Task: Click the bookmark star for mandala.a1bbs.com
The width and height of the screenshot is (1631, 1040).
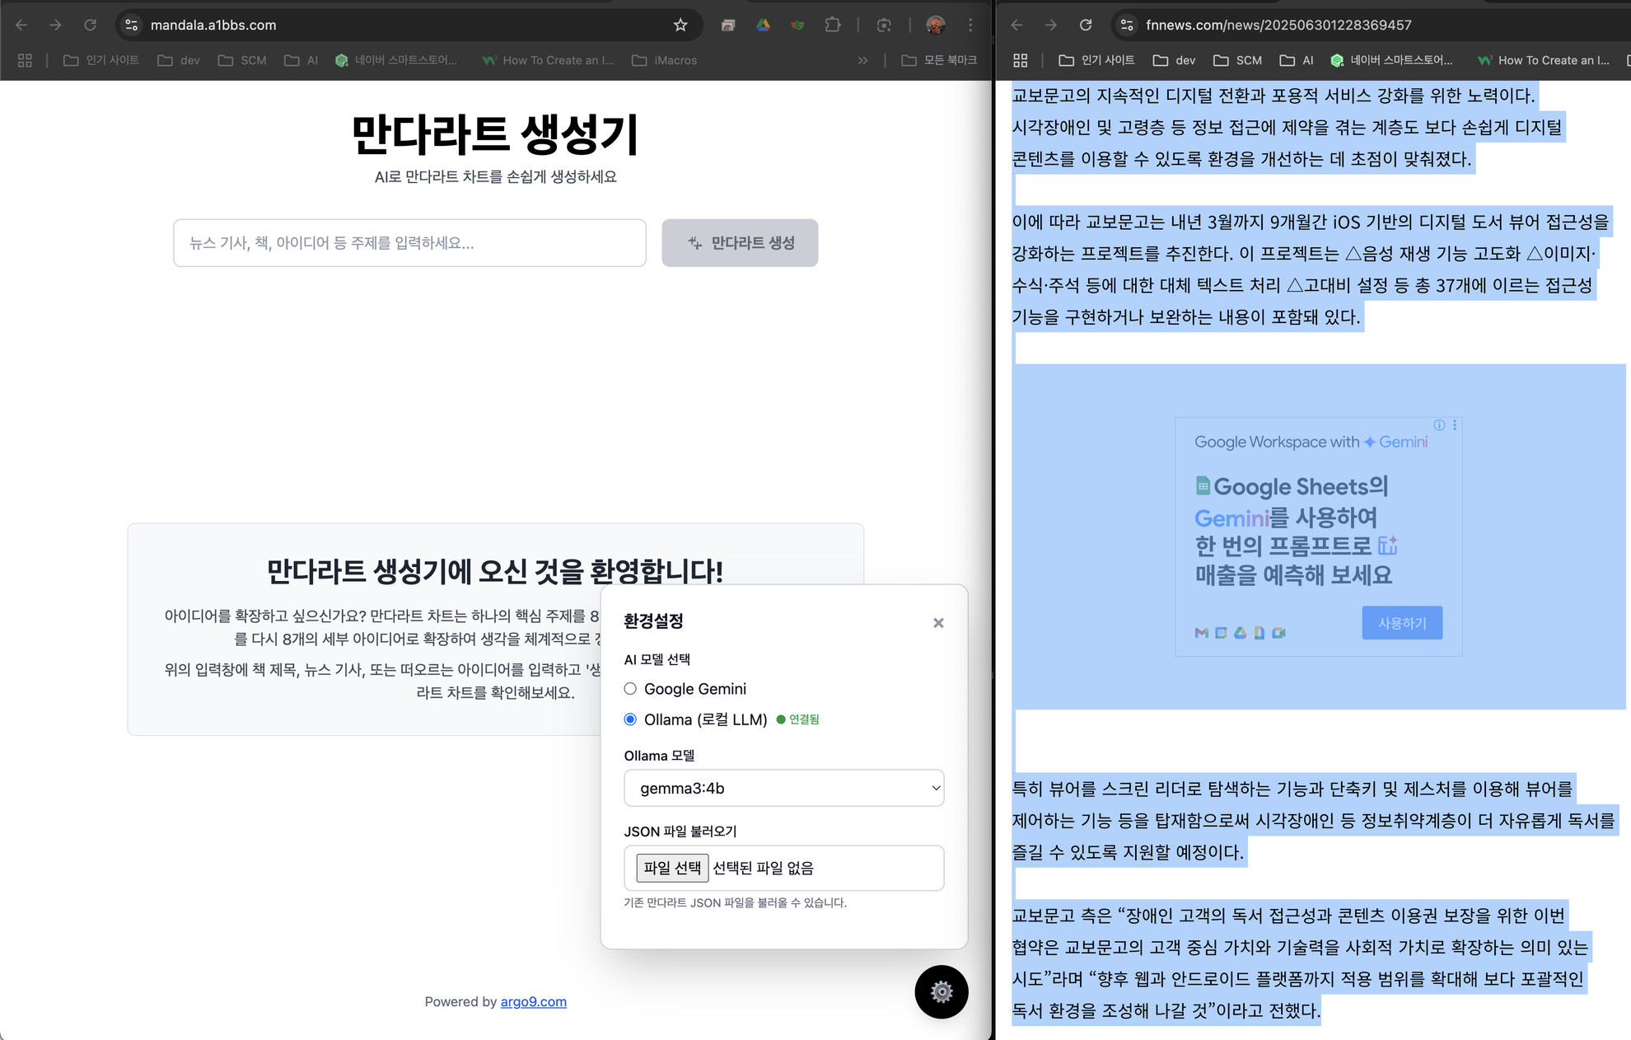Action: tap(680, 25)
